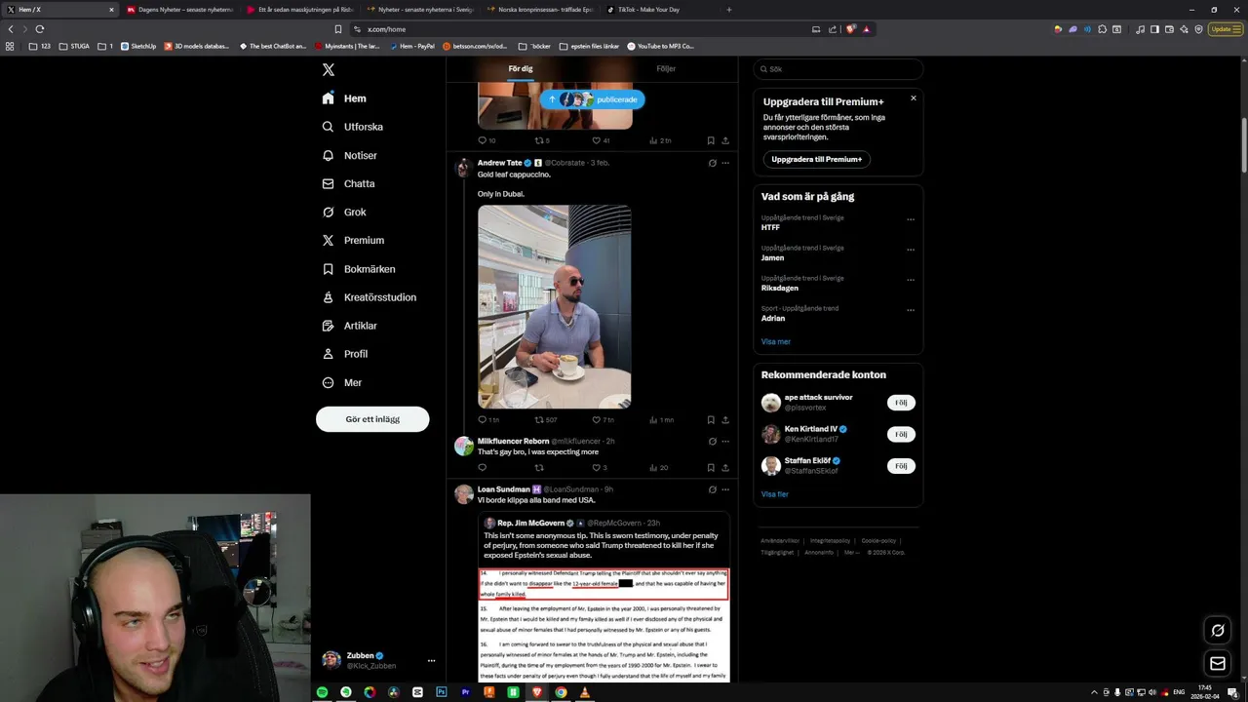The height and width of the screenshot is (702, 1248).
Task: Bookmark the top partially visible post
Action: (711, 140)
